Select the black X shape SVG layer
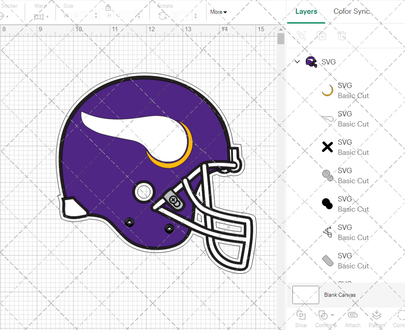Screen dimensions: 405x330 click(x=327, y=147)
